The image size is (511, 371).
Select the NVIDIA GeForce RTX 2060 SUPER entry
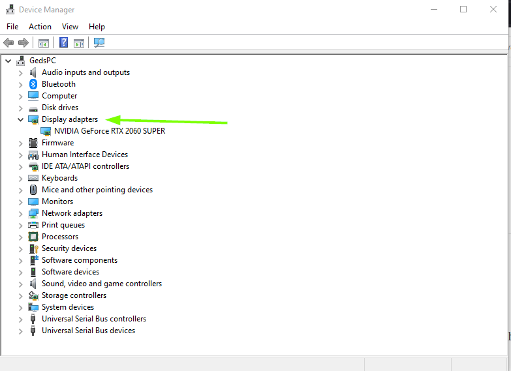click(x=110, y=131)
